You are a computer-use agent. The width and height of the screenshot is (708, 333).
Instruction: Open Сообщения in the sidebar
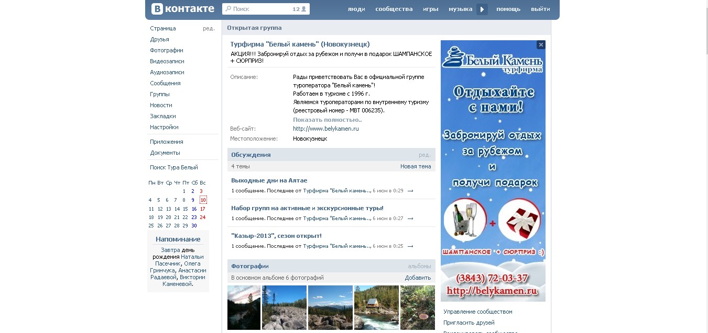pos(165,83)
